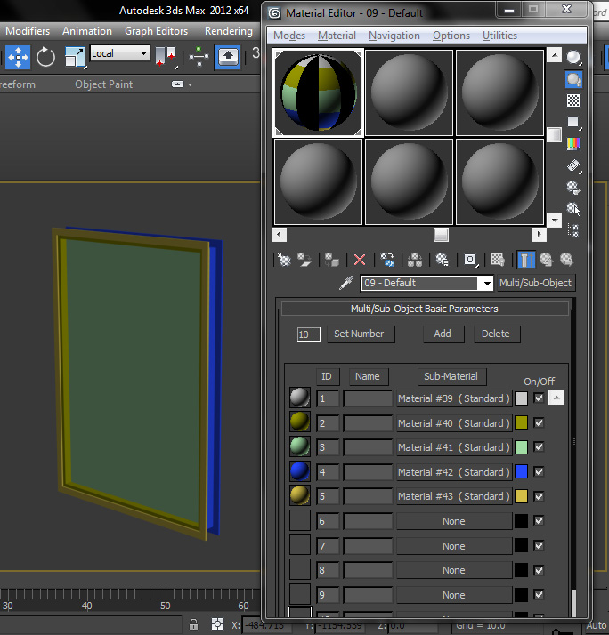Click Put Material to Scene icon
Image resolution: width=609 pixels, height=635 pixels.
[304, 260]
